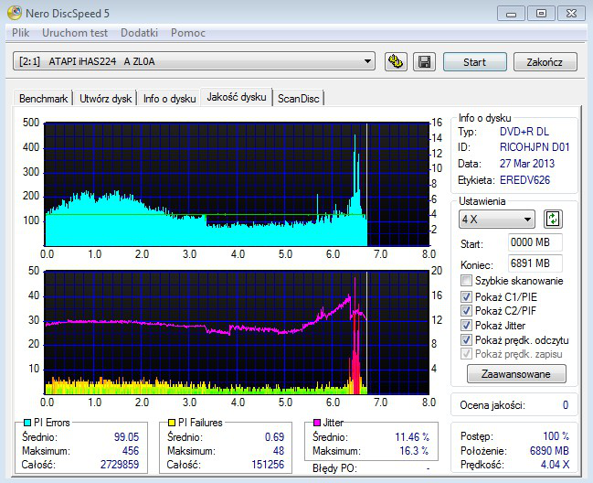Click the PI Errors upper graph
593x483 pixels.
[237, 185]
